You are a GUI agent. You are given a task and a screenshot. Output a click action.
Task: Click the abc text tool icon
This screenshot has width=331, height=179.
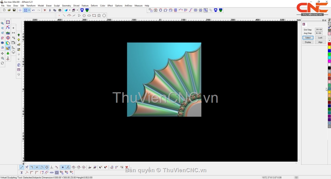click(8, 33)
